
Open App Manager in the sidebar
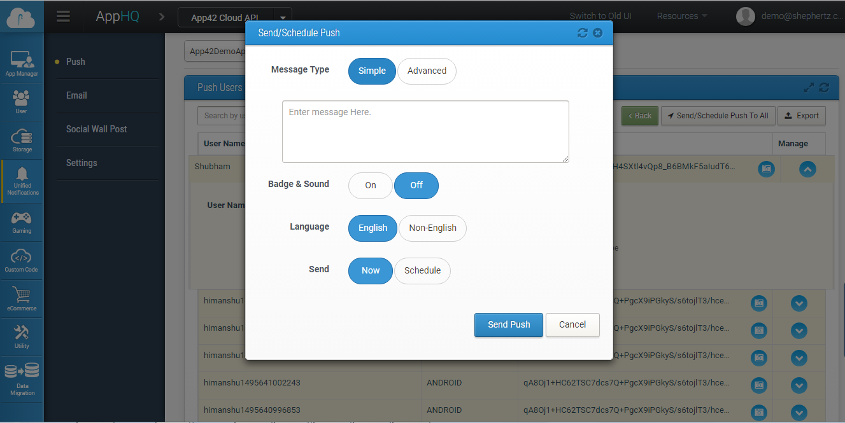(x=22, y=64)
